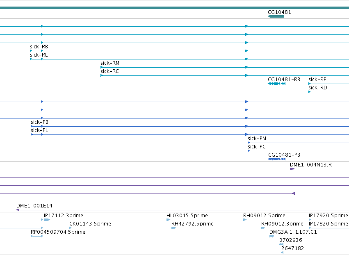
Task: Click the CG10481-PB label
Action: pos(284,155)
